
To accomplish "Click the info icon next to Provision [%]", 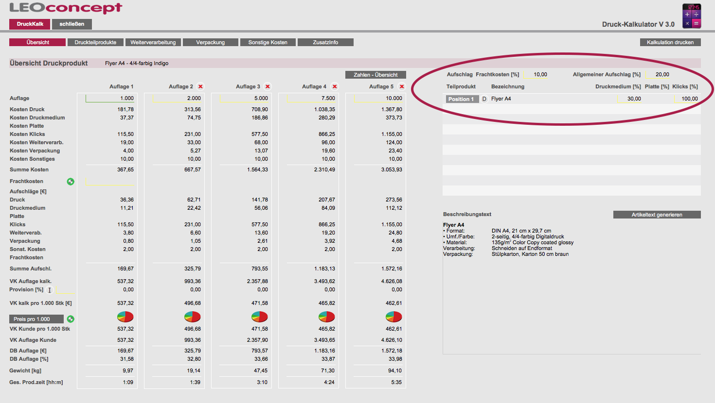I will pos(50,290).
